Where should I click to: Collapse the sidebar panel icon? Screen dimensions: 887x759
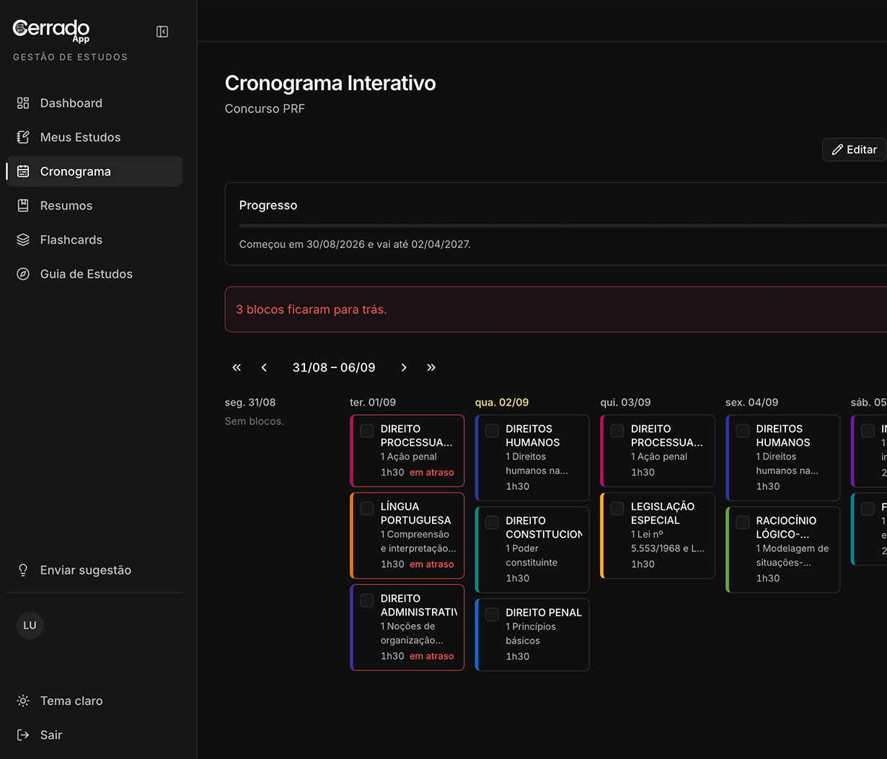[x=162, y=32]
